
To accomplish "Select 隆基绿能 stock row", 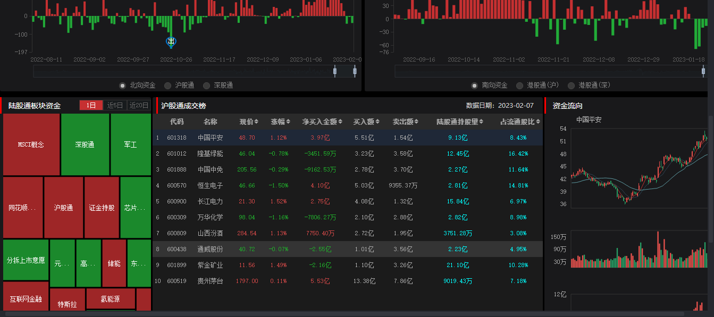I will pyautogui.click(x=348, y=153).
